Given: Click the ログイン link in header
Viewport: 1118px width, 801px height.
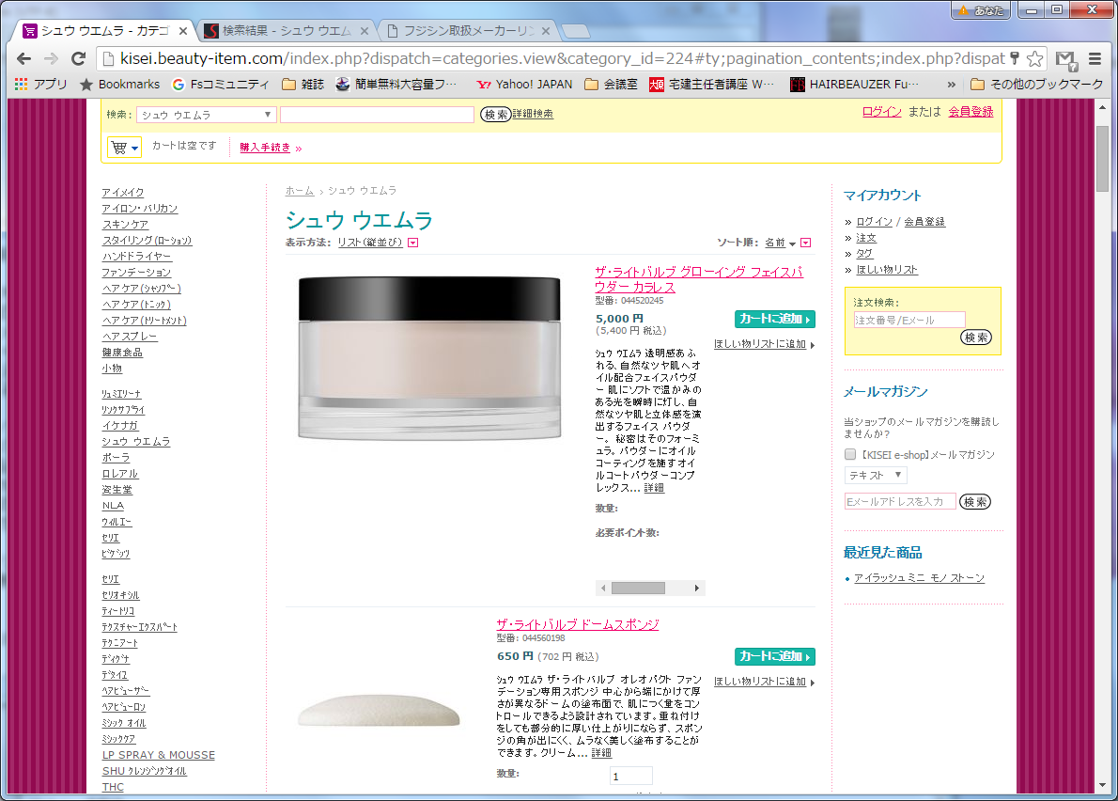Looking at the screenshot, I should point(881,112).
